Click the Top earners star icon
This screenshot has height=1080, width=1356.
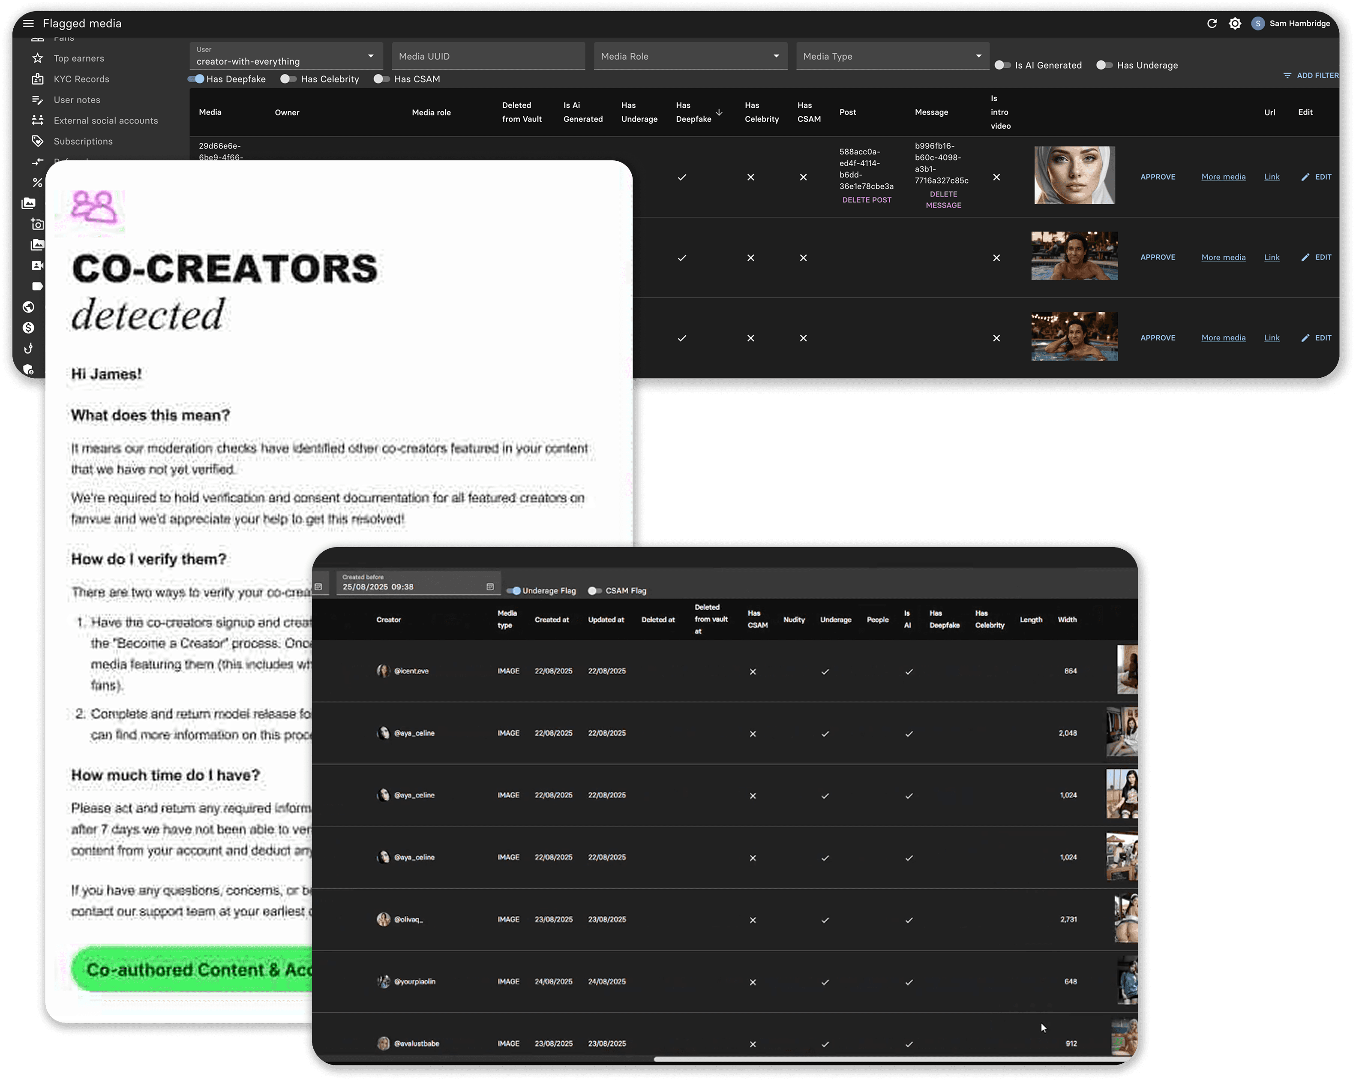[38, 58]
